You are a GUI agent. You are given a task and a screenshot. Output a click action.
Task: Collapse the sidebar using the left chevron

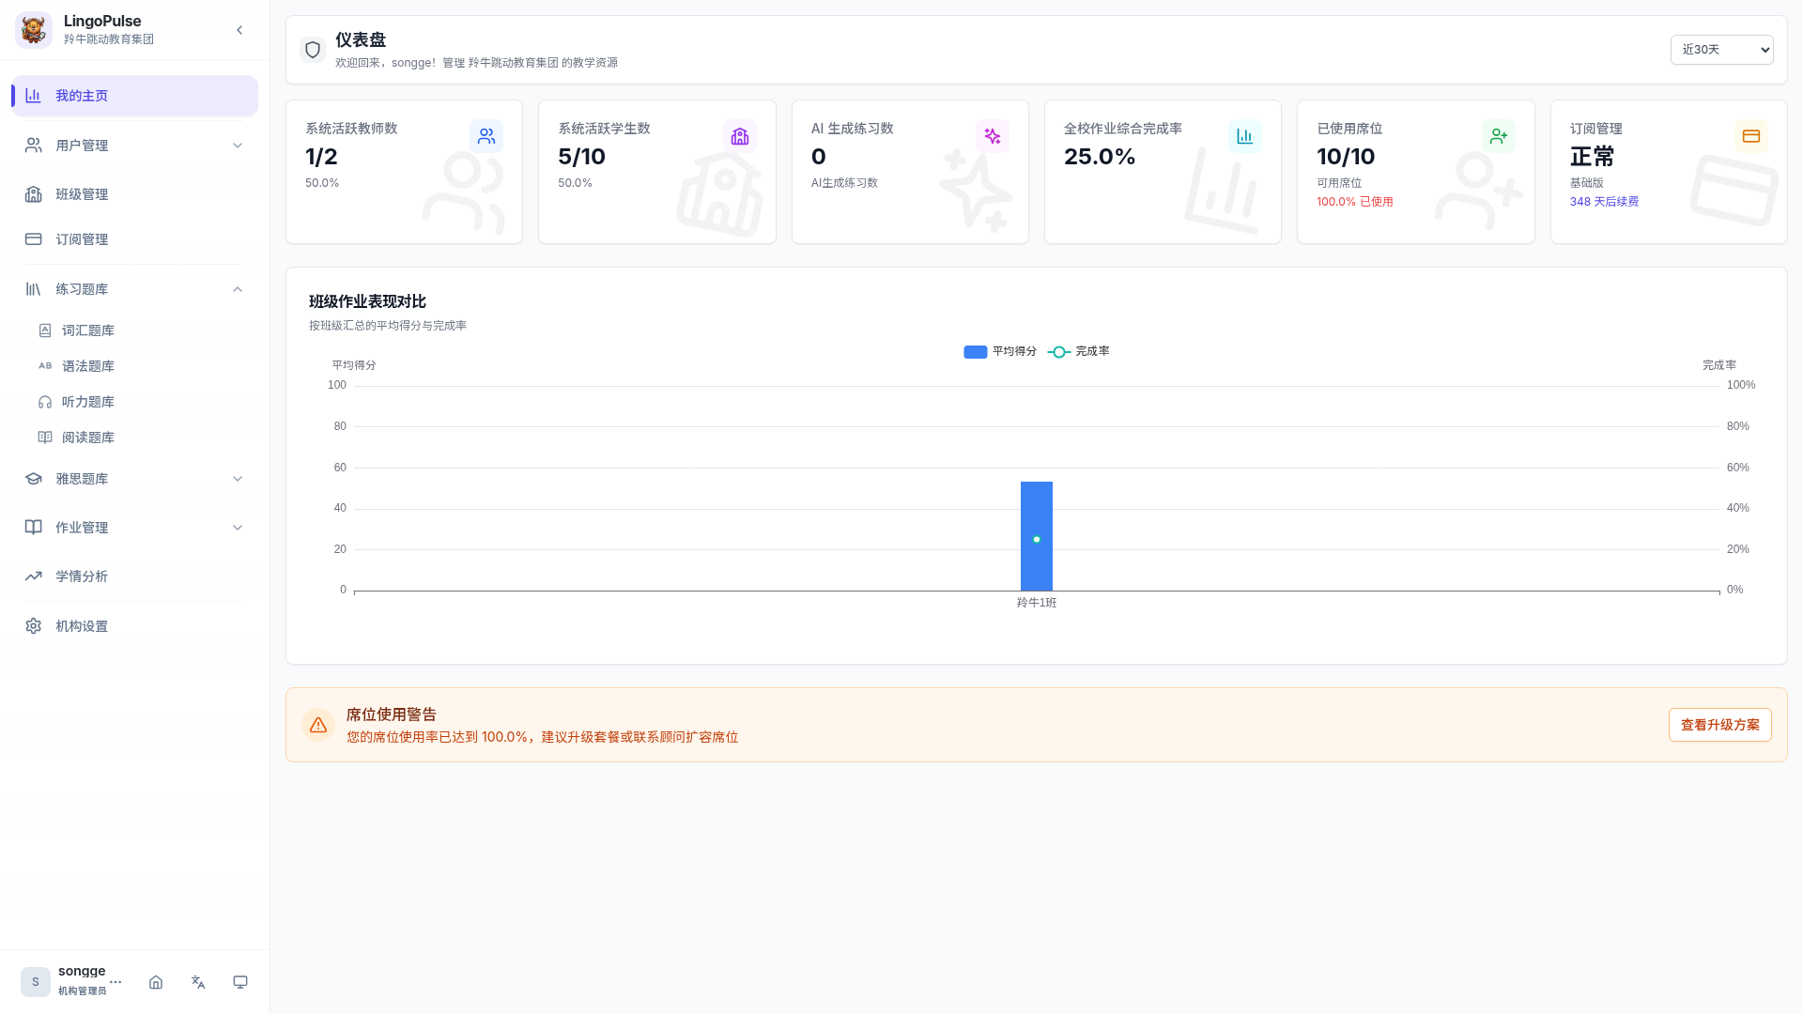coord(239,30)
